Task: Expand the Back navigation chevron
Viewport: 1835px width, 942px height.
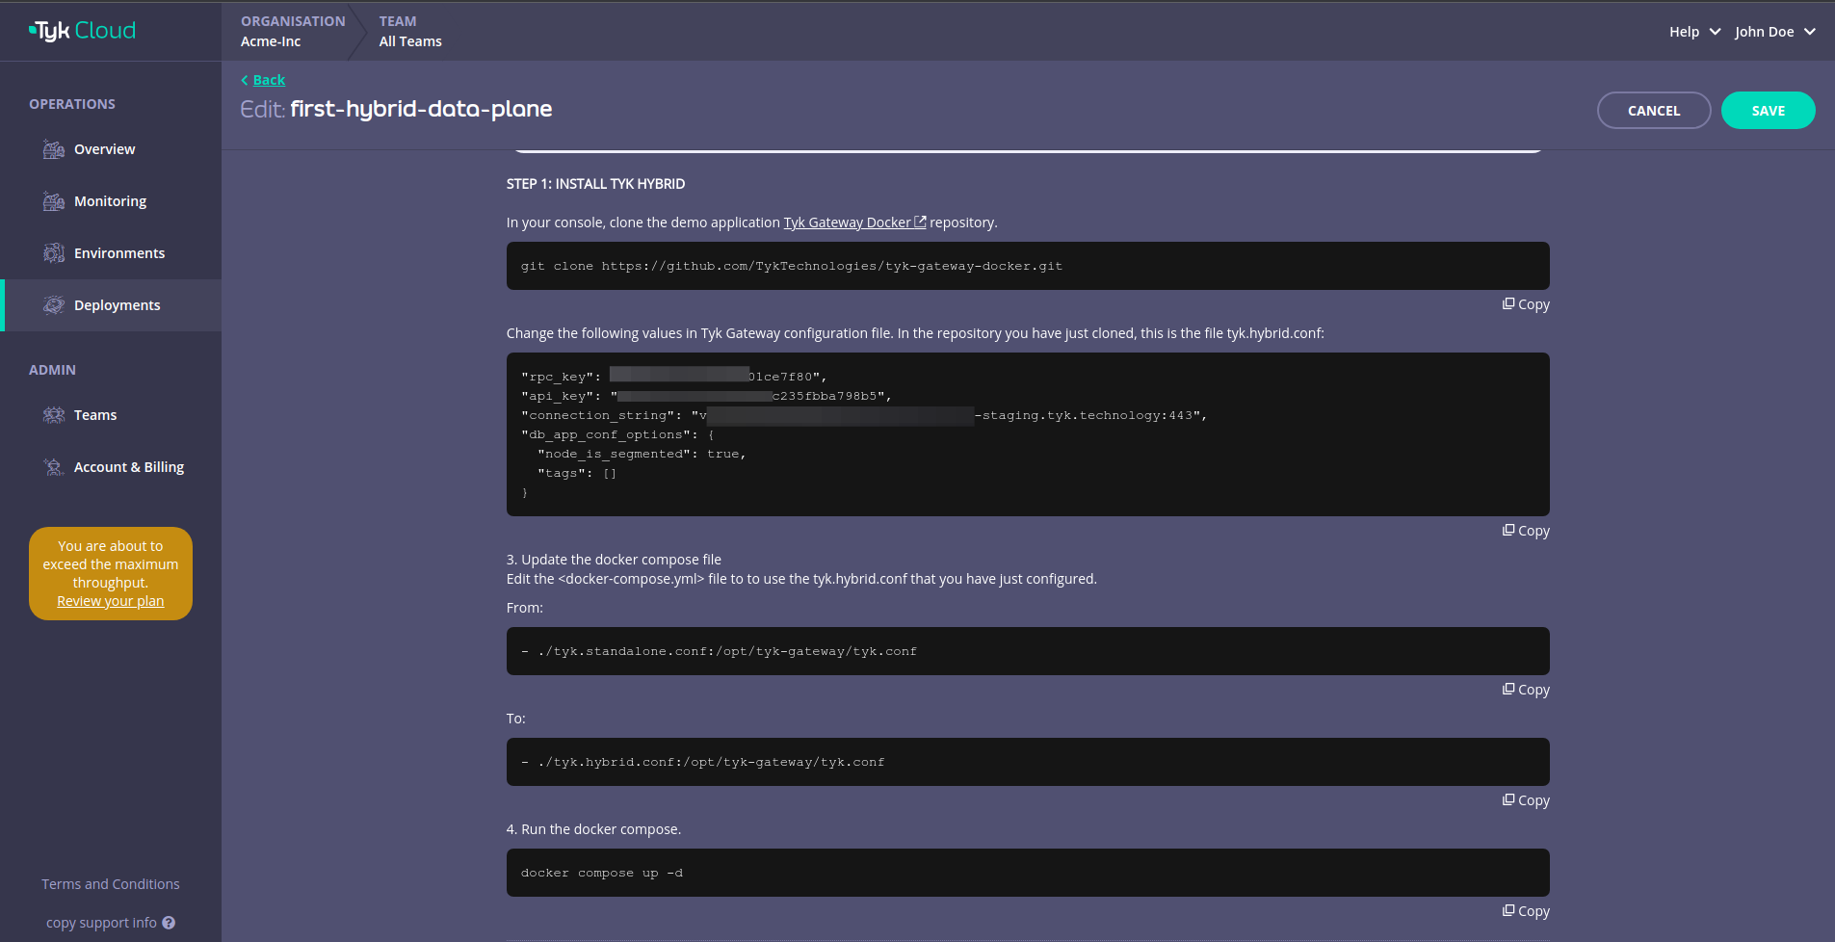Action: click(245, 79)
